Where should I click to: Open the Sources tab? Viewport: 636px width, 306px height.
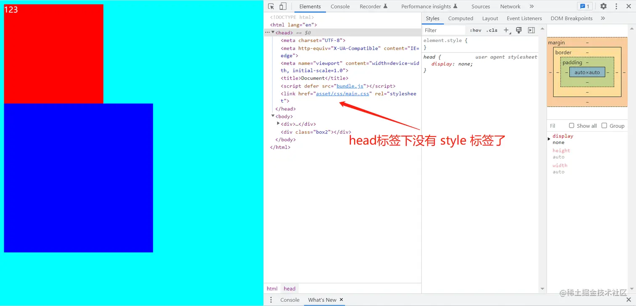point(480,6)
